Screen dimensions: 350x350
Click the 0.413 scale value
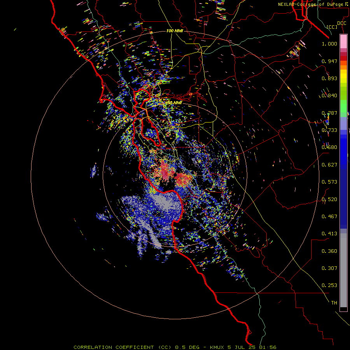(x=329, y=234)
